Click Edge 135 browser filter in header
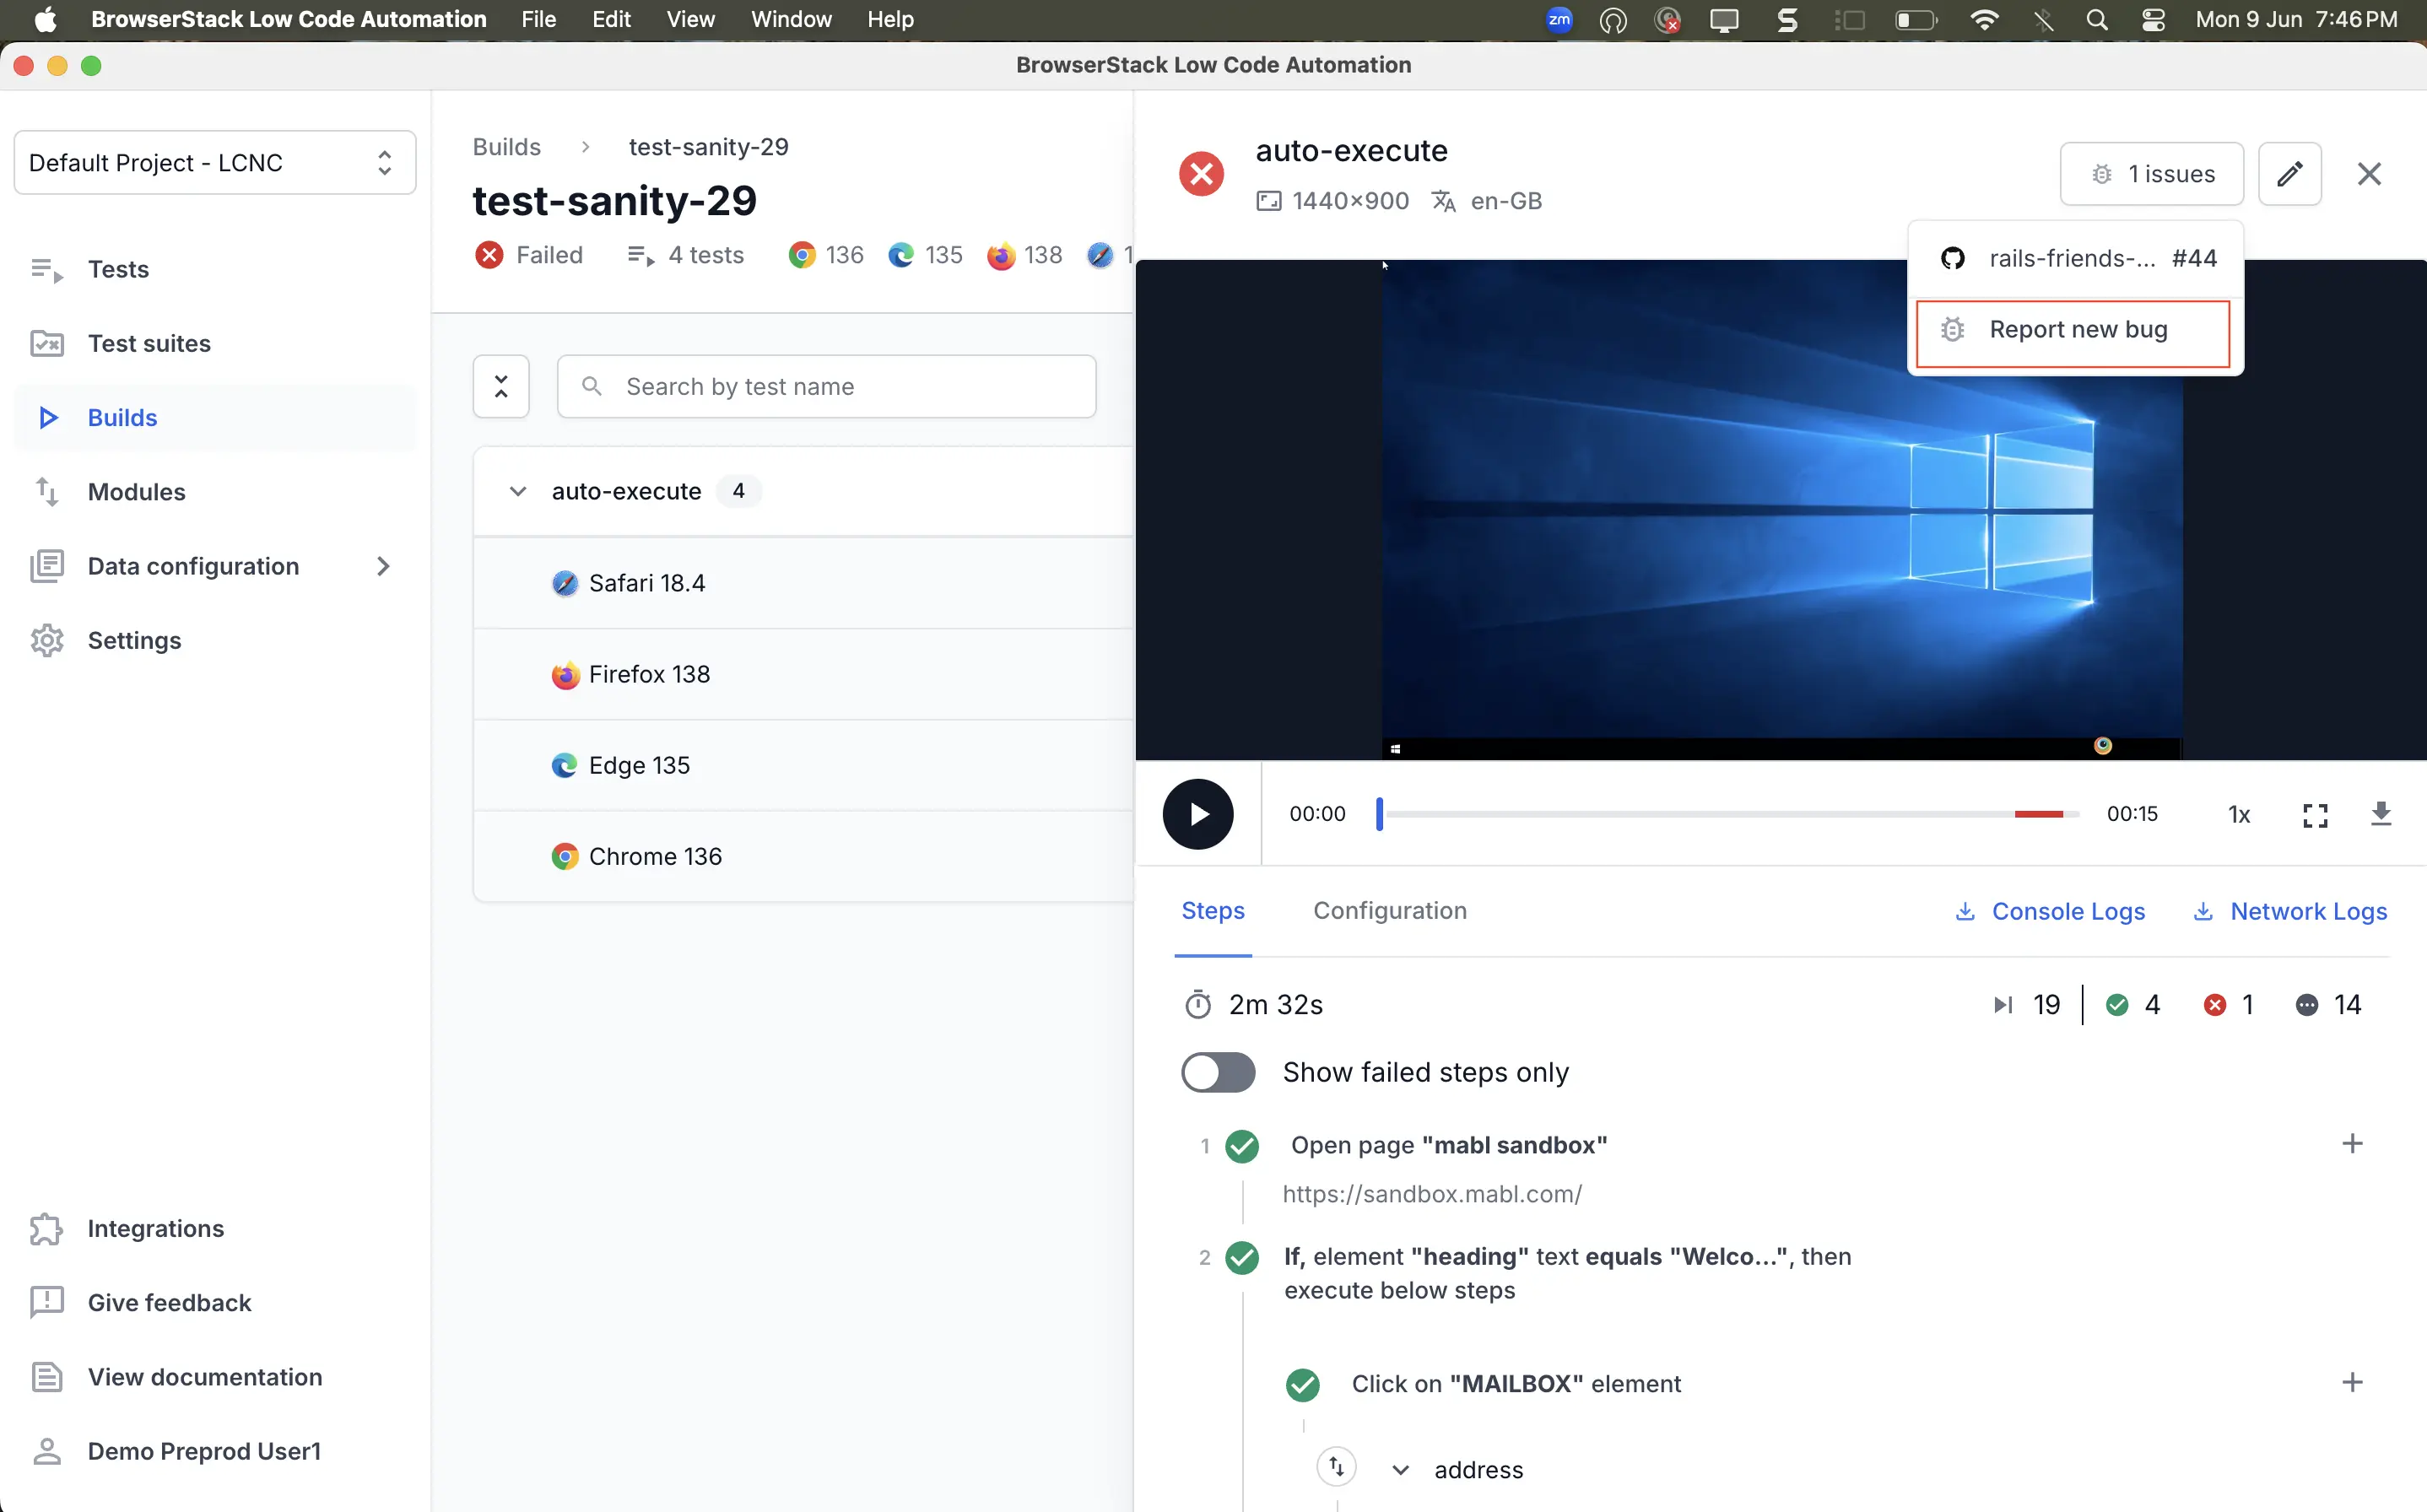2427x1512 pixels. point(925,255)
